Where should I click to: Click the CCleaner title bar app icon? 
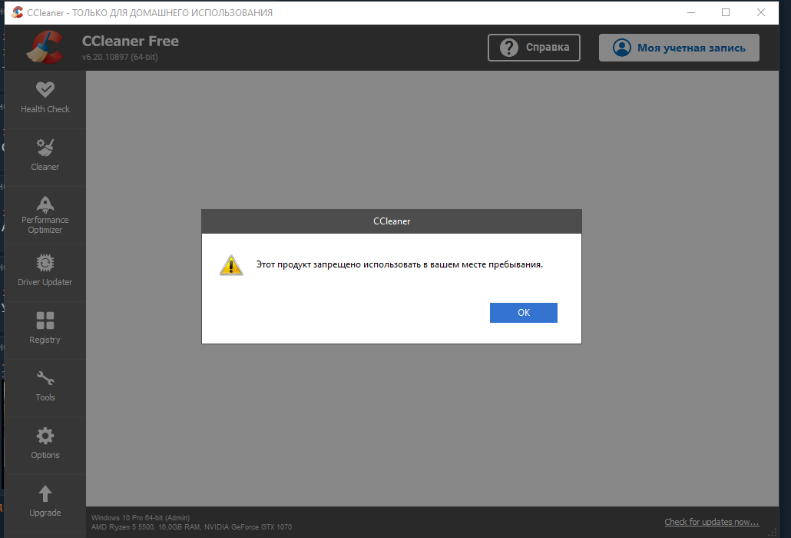[17, 12]
